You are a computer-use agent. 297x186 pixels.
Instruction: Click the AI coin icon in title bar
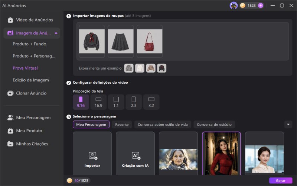243,6
